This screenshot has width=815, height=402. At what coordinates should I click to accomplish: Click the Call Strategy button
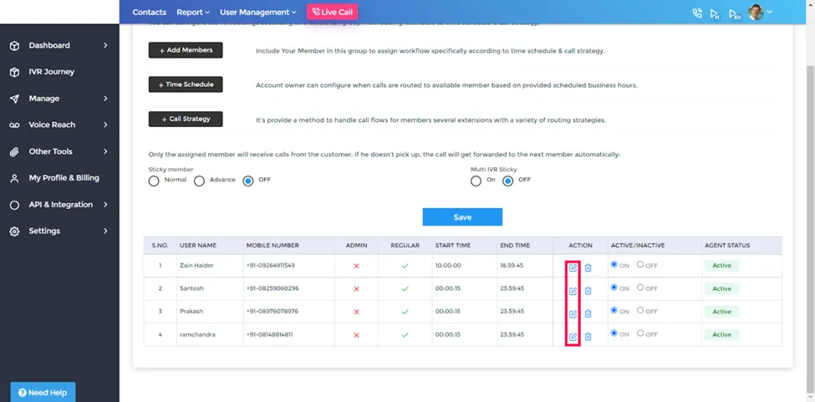coord(186,119)
